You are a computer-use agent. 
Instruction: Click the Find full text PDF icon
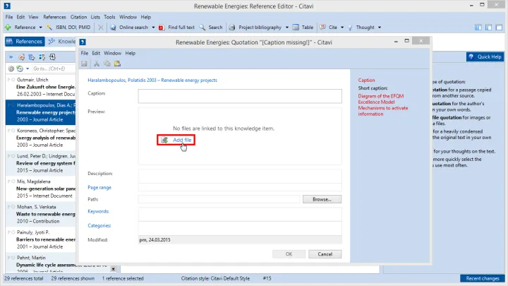tap(162, 28)
